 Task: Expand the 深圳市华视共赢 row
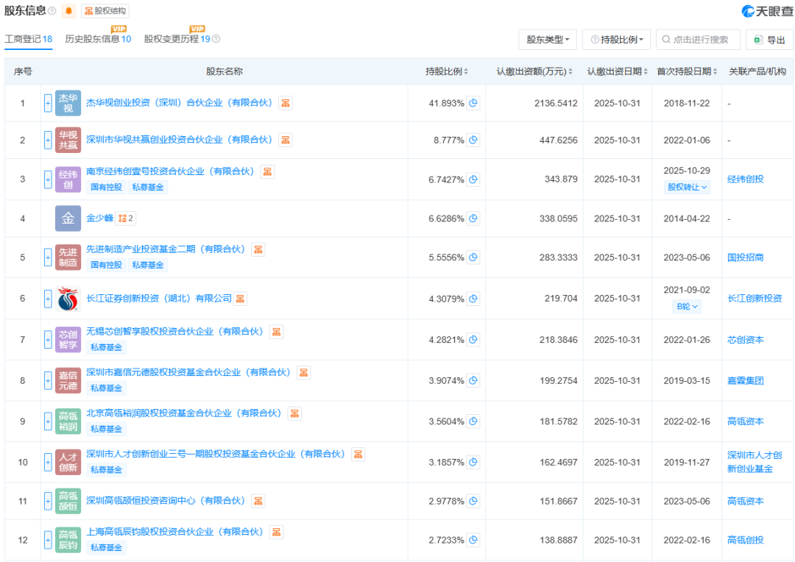point(48,140)
